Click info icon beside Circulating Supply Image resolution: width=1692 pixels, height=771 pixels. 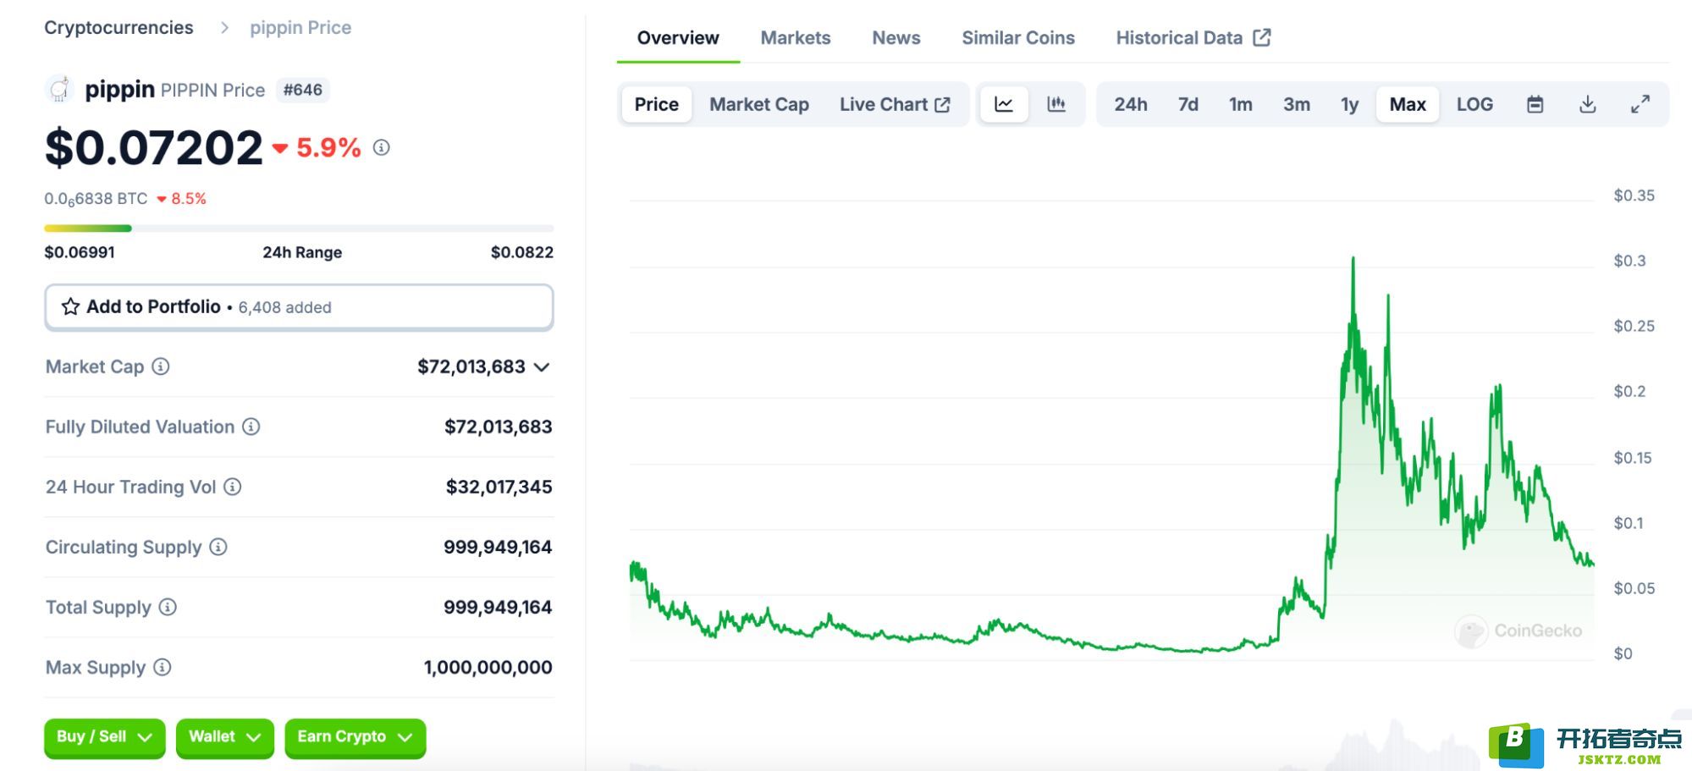[218, 547]
